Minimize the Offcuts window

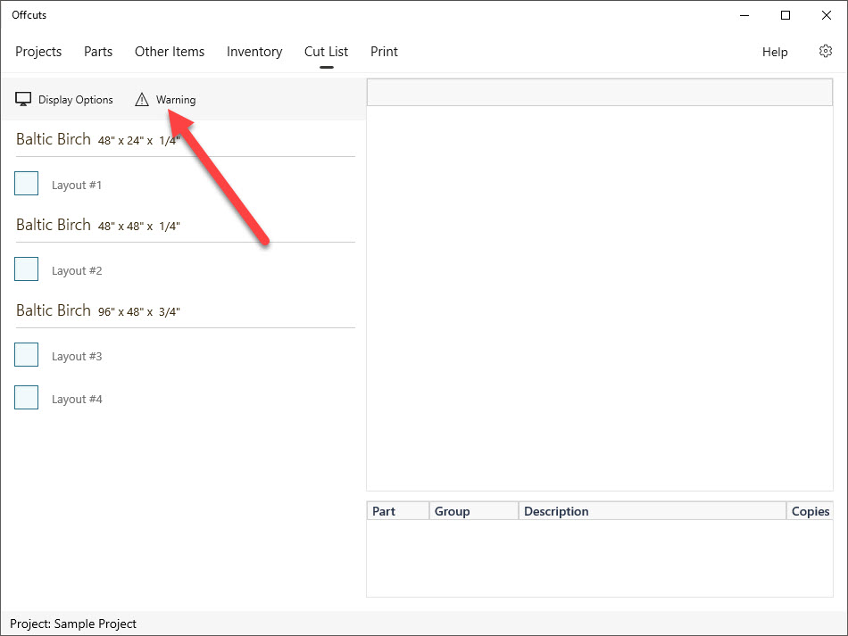pyautogui.click(x=744, y=15)
